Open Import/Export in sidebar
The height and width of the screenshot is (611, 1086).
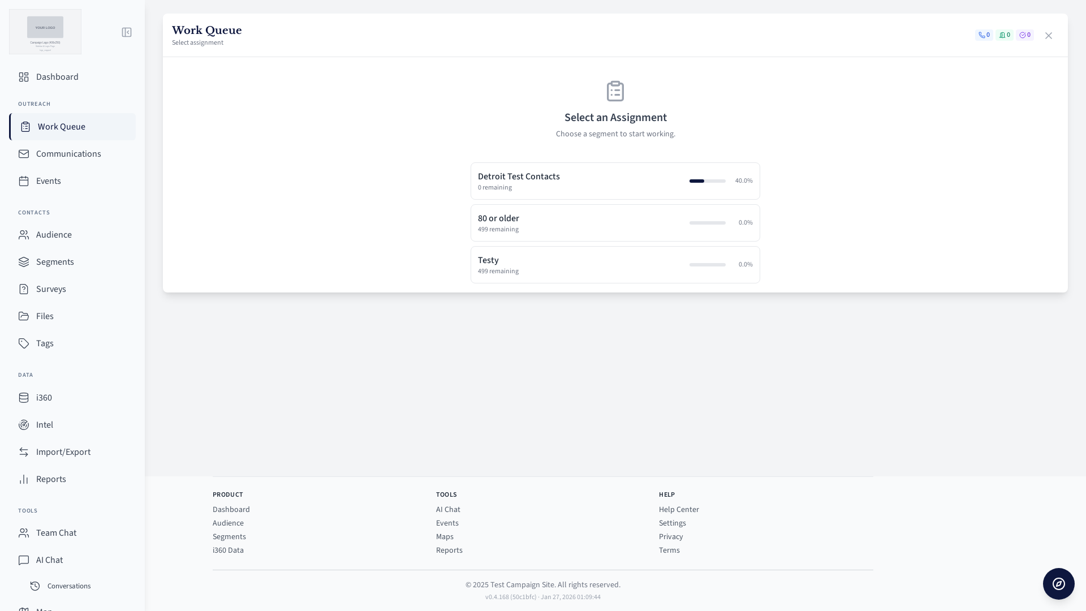point(63,452)
